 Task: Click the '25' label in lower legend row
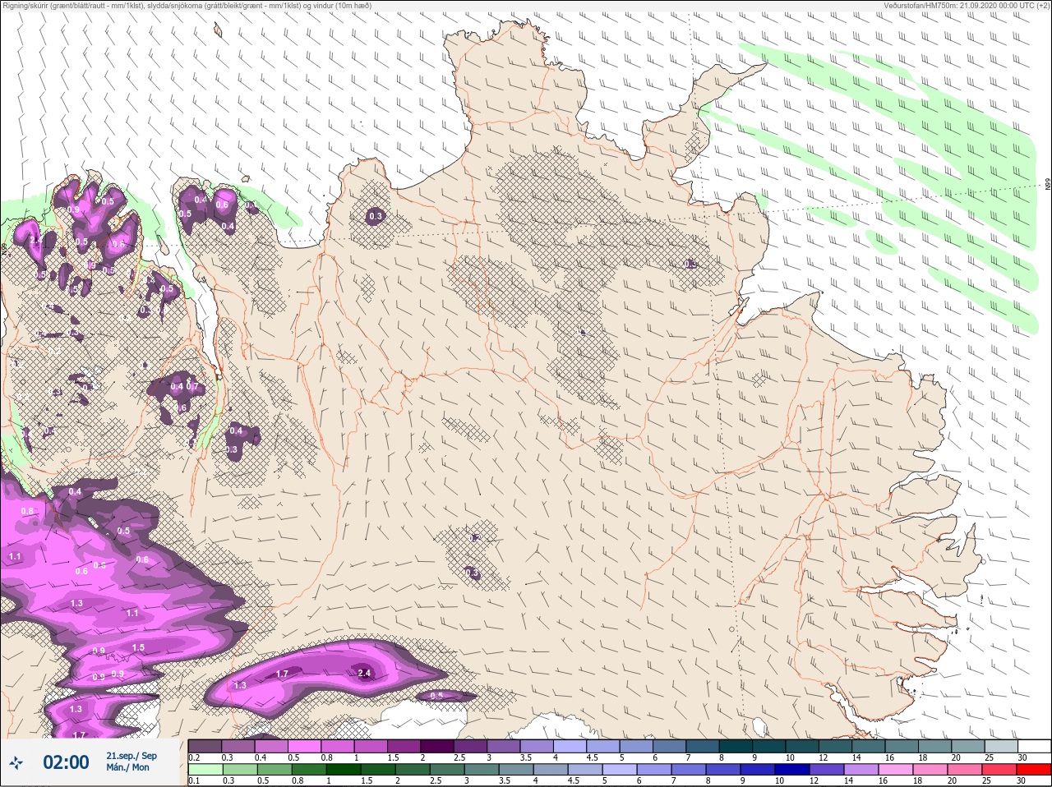point(986,781)
